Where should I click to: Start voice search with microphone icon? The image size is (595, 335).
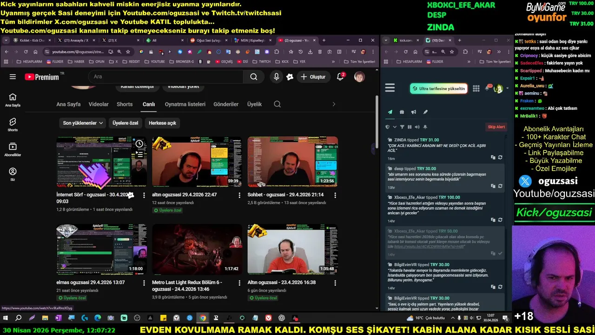click(277, 77)
